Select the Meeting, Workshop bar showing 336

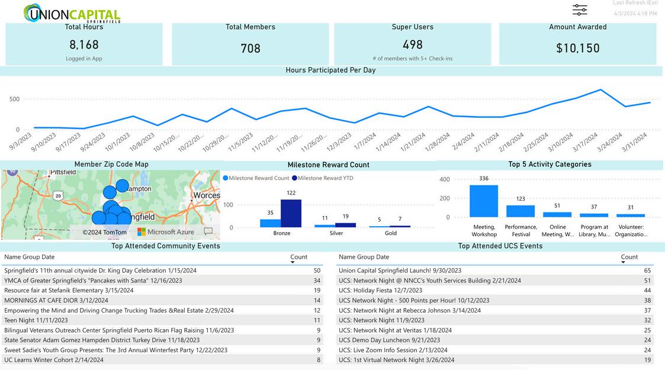pos(483,201)
